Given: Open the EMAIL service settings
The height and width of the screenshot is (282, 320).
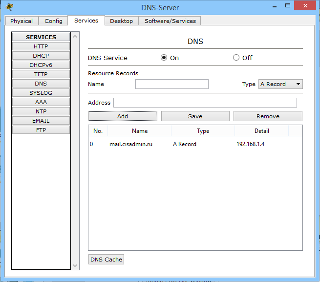Looking at the screenshot, I should click(x=41, y=121).
